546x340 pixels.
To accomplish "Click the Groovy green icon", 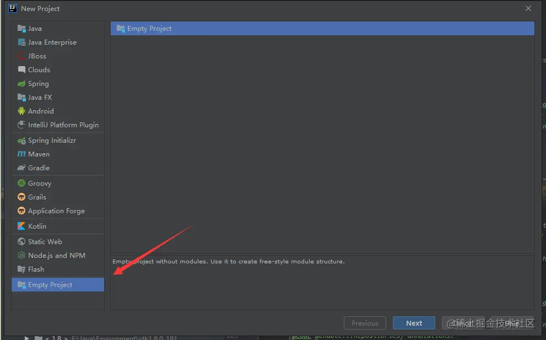I will click(21, 184).
